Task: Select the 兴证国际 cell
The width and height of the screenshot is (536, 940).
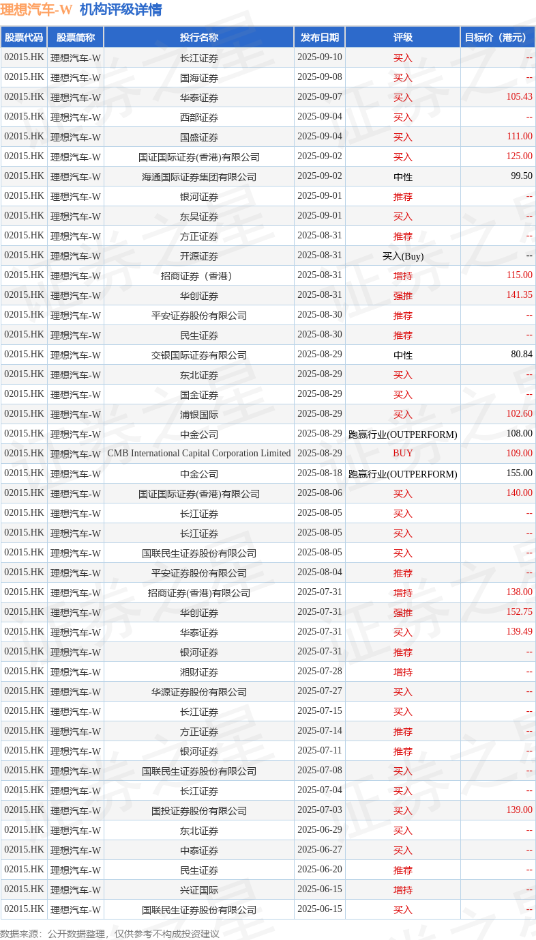Action: click(199, 890)
